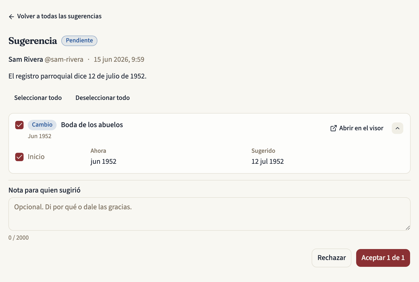Click the Sam Rivera author name
The width and height of the screenshot is (419, 282).
coord(26,60)
